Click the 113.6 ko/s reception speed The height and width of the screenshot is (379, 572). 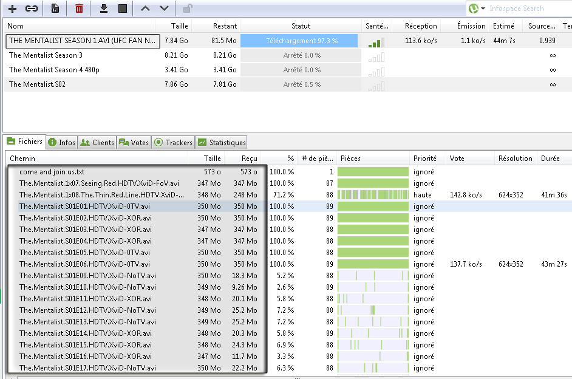(421, 41)
